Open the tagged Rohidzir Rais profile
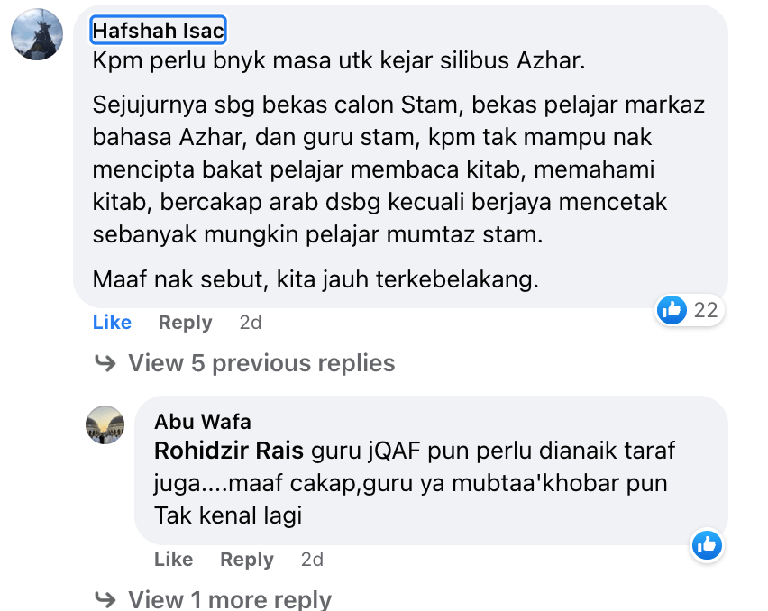The width and height of the screenshot is (768, 611). tap(229, 451)
